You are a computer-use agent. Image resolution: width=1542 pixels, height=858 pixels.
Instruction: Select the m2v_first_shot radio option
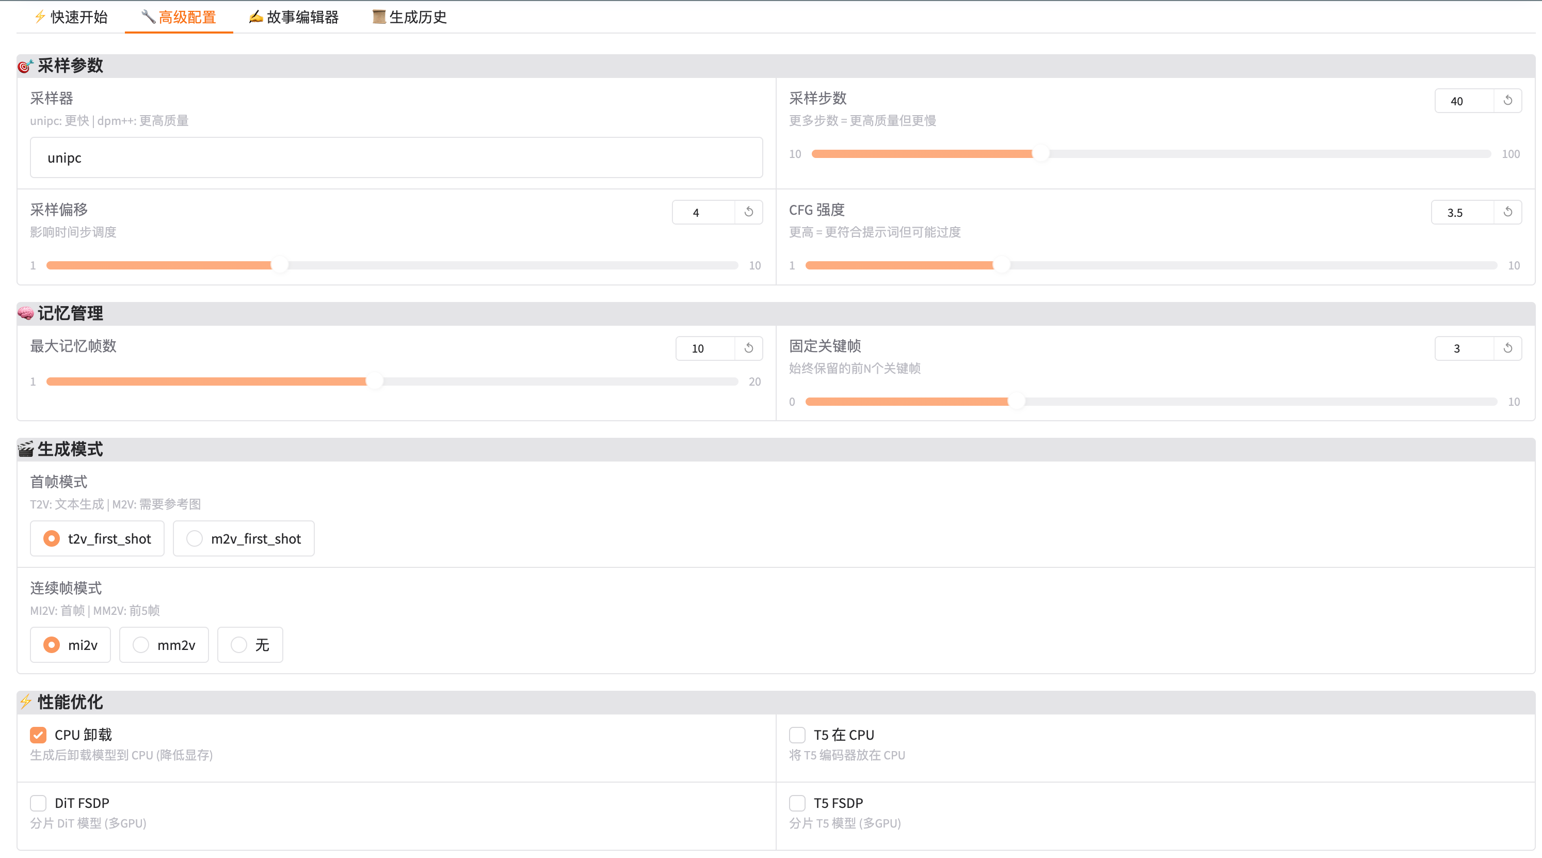(x=195, y=538)
